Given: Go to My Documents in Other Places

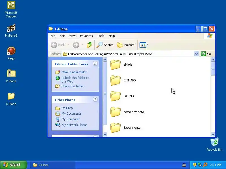Looking at the screenshot, I should click(71, 114).
